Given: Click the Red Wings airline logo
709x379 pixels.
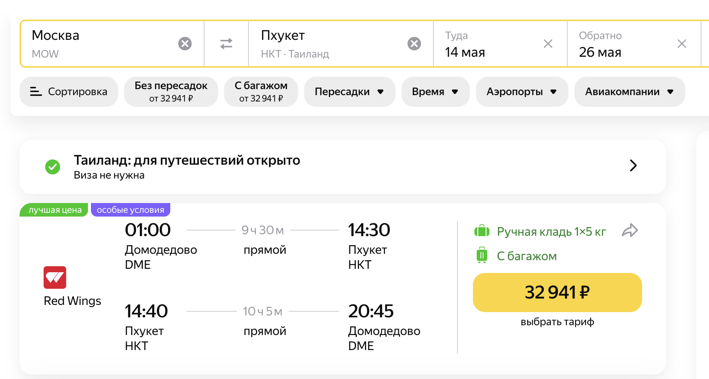Looking at the screenshot, I should coord(55,277).
